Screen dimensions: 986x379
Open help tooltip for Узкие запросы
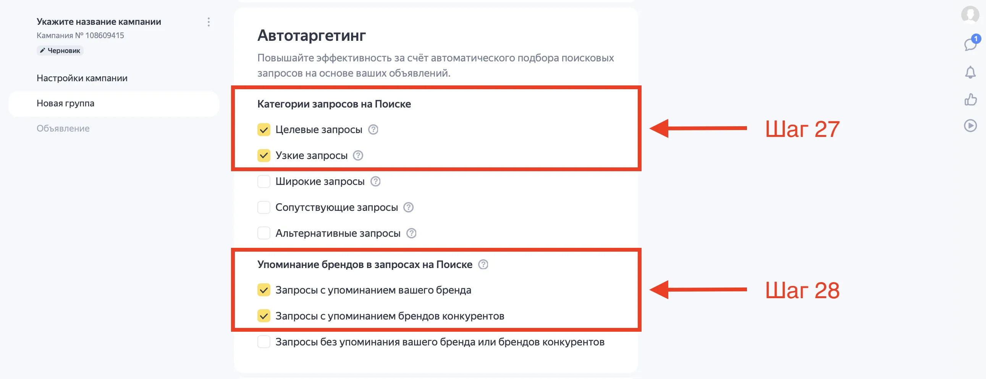pyautogui.click(x=358, y=156)
